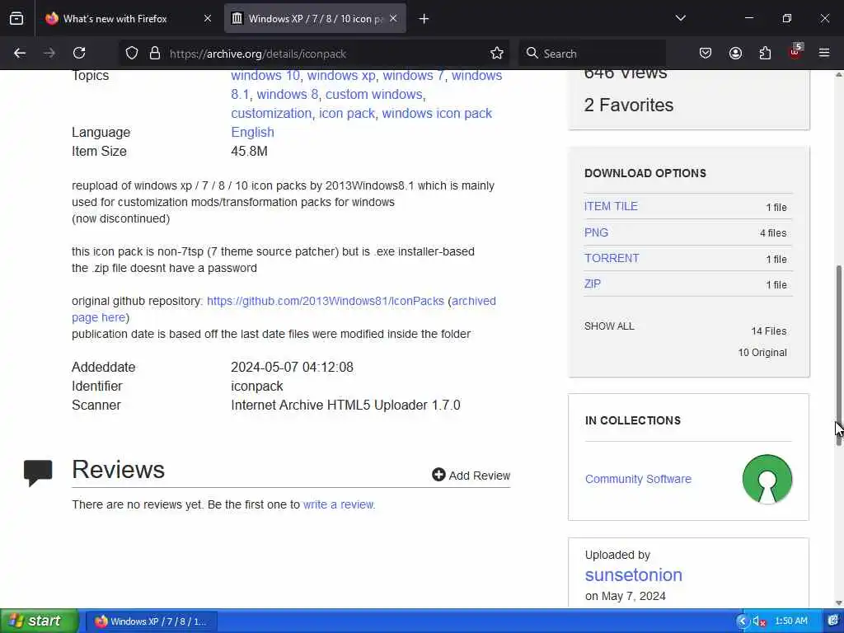Open the GitHub IconPacks repository link
Screen dimensions: 844x633
point(325,301)
